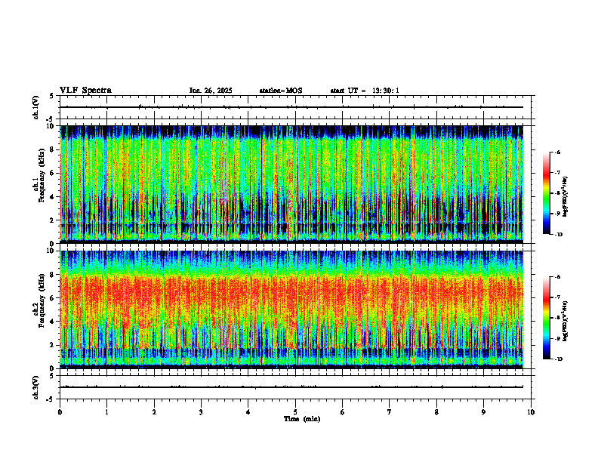Click the "-10" label on ch.2 color bar
The width and height of the screenshot is (598, 462).
(559, 359)
